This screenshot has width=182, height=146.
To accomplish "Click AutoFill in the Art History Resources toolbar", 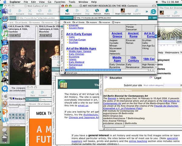I will click(137, 12).
